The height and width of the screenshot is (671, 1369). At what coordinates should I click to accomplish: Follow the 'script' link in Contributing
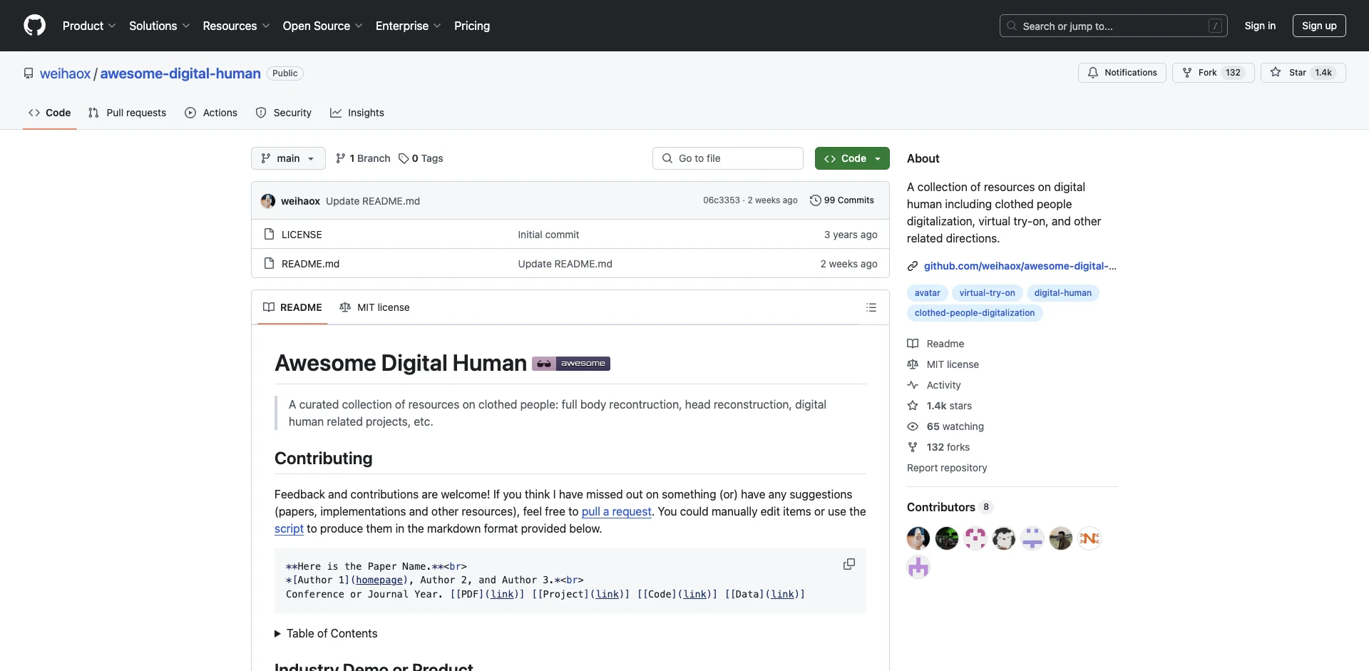point(289,528)
